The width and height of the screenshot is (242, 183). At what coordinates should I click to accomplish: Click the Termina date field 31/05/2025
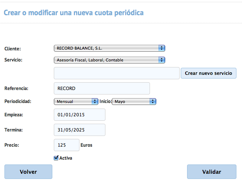(79, 130)
